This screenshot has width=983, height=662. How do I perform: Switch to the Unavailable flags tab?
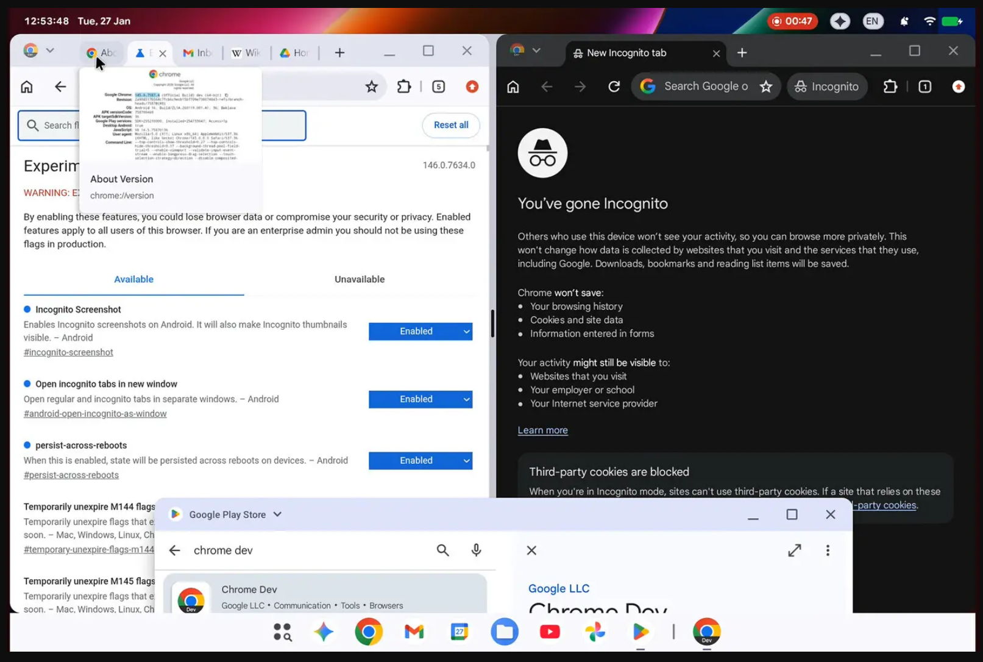tap(359, 279)
